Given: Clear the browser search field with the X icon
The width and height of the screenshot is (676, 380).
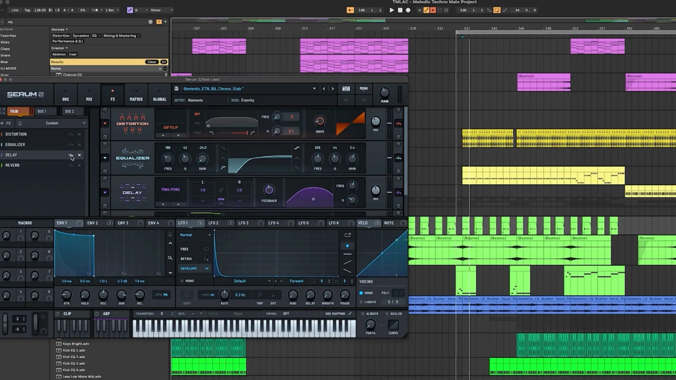Looking at the screenshot, I should [150, 22].
